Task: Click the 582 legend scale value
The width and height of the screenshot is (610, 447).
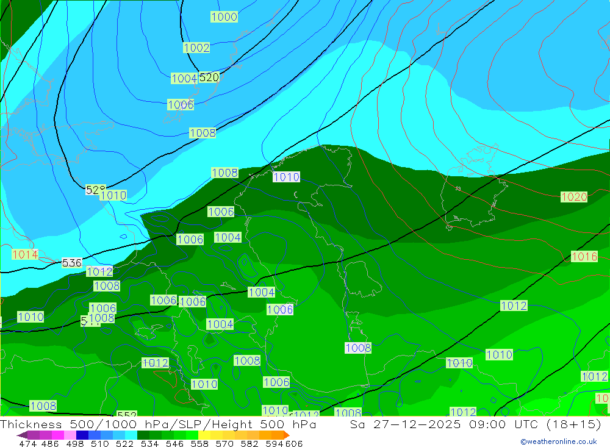Action: click(249, 443)
